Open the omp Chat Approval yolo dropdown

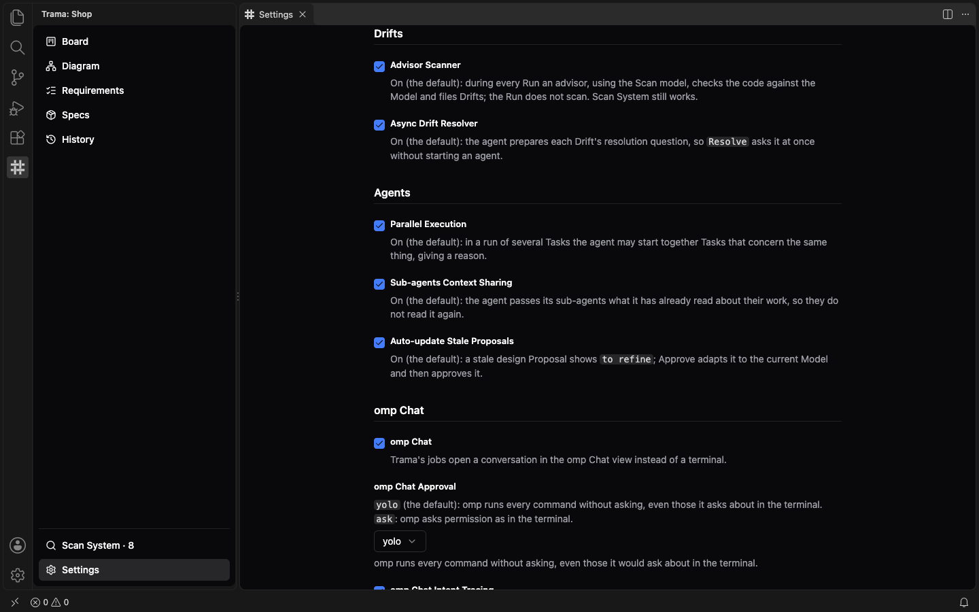(x=400, y=541)
